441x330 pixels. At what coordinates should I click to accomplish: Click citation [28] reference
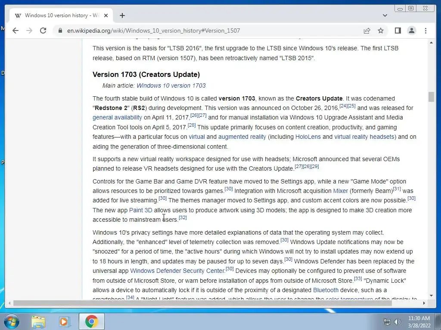coord(192,125)
